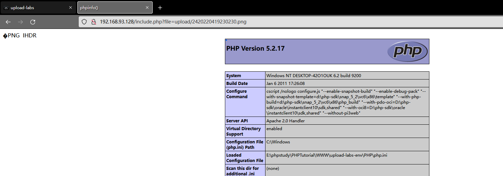Click the upload-labs tab favicon
The height and width of the screenshot is (176, 503).
click(6, 7)
